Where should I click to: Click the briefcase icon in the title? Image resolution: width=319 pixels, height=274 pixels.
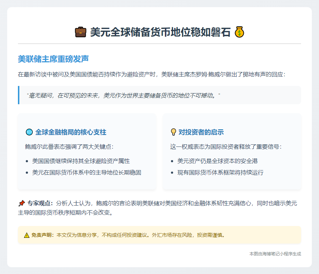coord(81,32)
